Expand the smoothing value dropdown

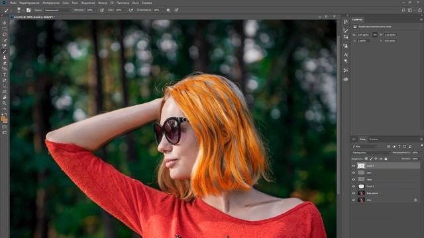(x=162, y=10)
